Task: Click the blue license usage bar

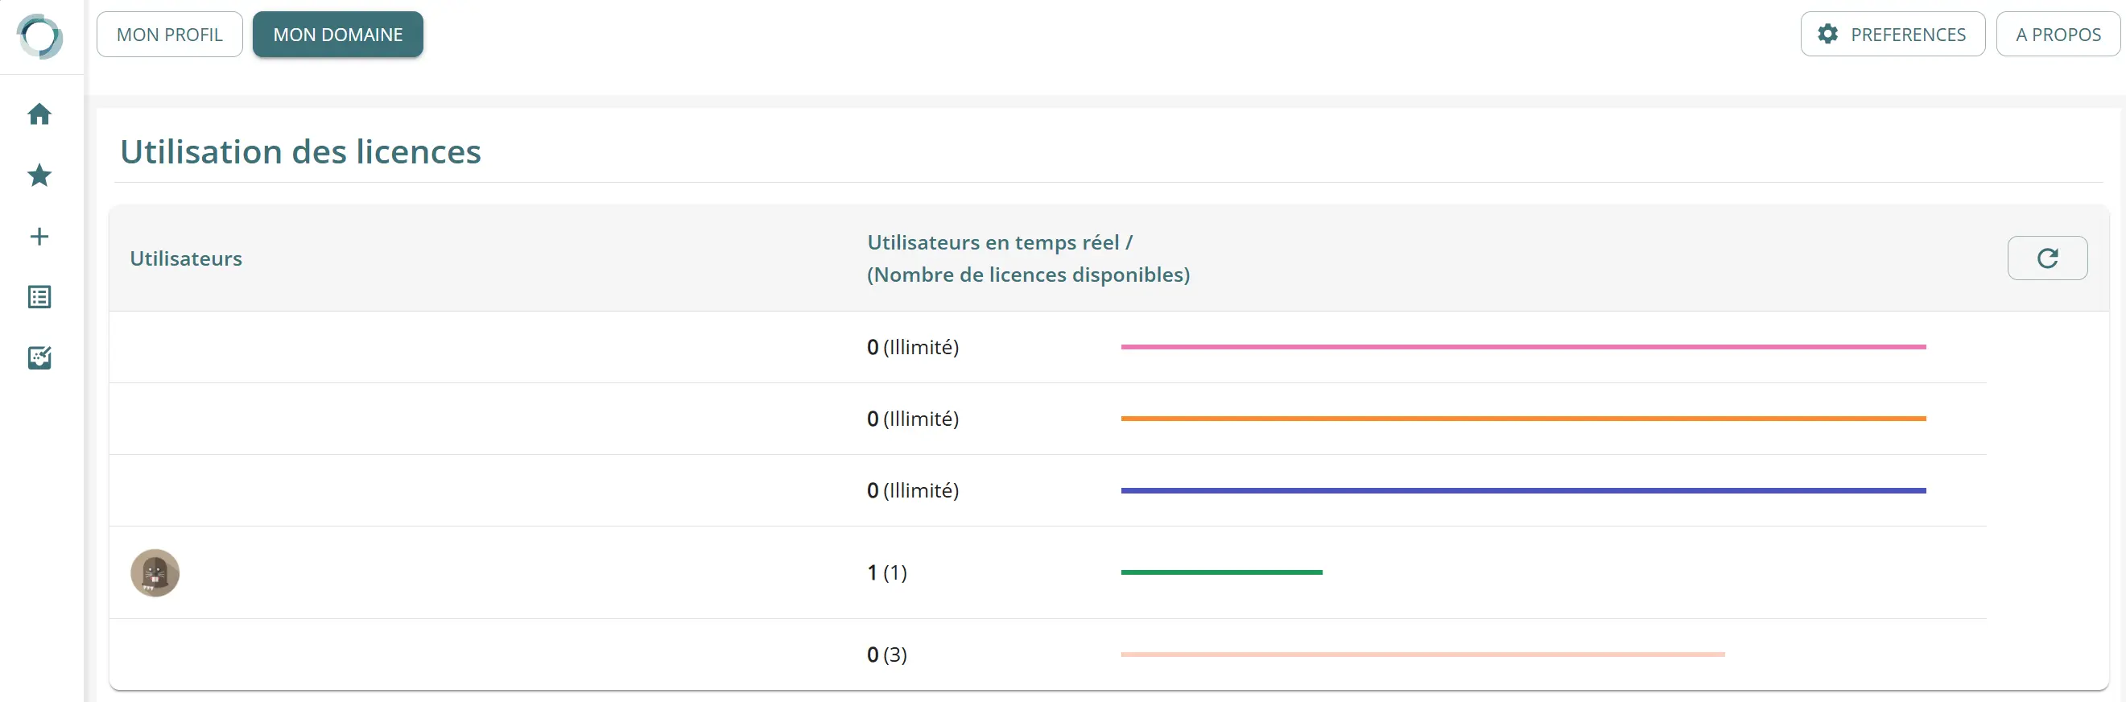Action: click(1523, 491)
